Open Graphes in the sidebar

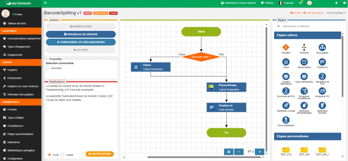[x=12, y=70]
